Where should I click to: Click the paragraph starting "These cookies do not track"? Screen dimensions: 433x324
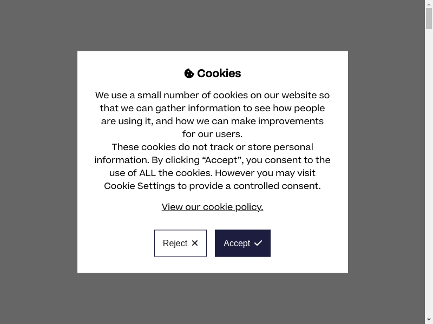(212, 166)
